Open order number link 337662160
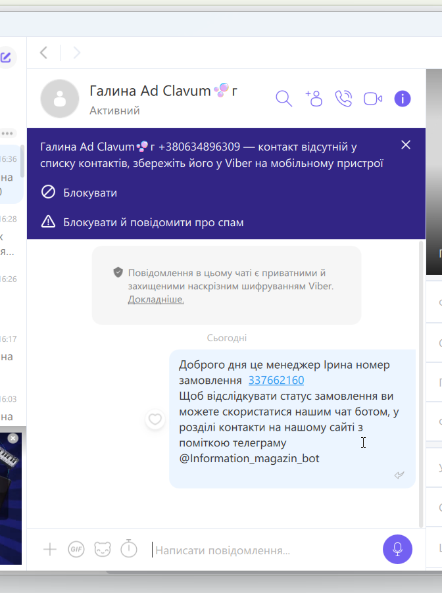The image size is (442, 593). [x=276, y=380]
